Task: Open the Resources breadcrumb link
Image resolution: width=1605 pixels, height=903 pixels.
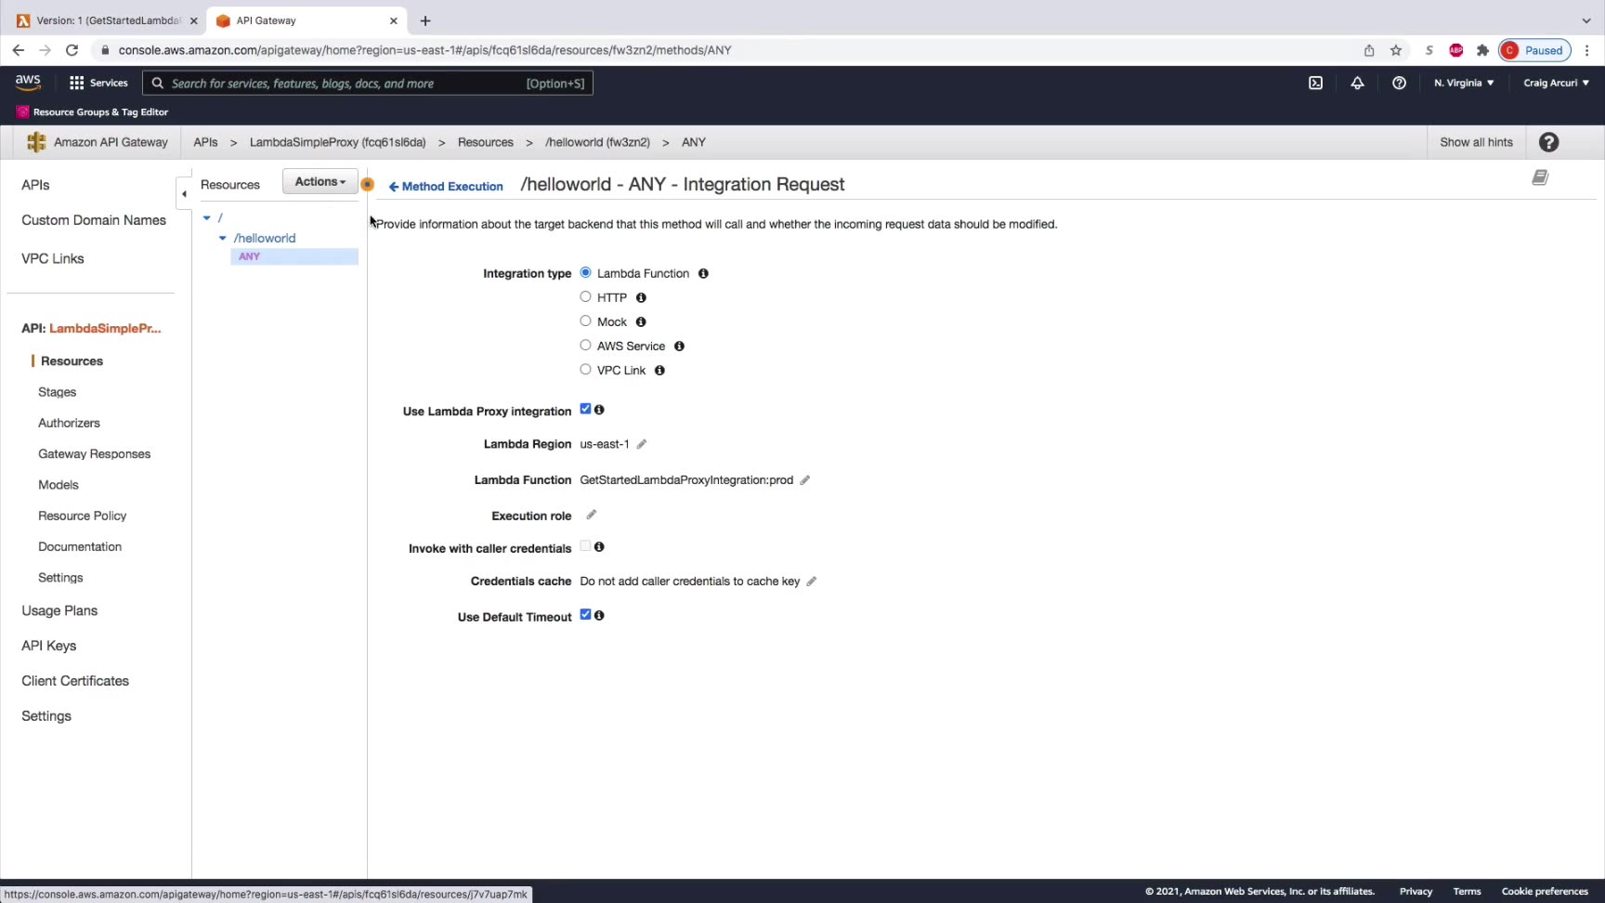Action: pyautogui.click(x=485, y=142)
